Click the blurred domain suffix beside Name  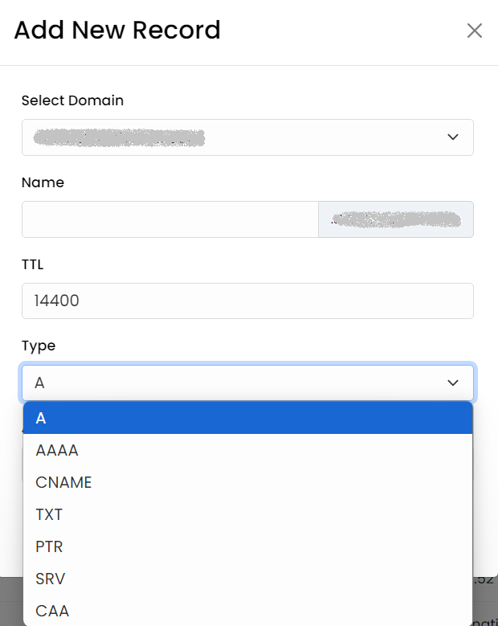click(x=396, y=219)
